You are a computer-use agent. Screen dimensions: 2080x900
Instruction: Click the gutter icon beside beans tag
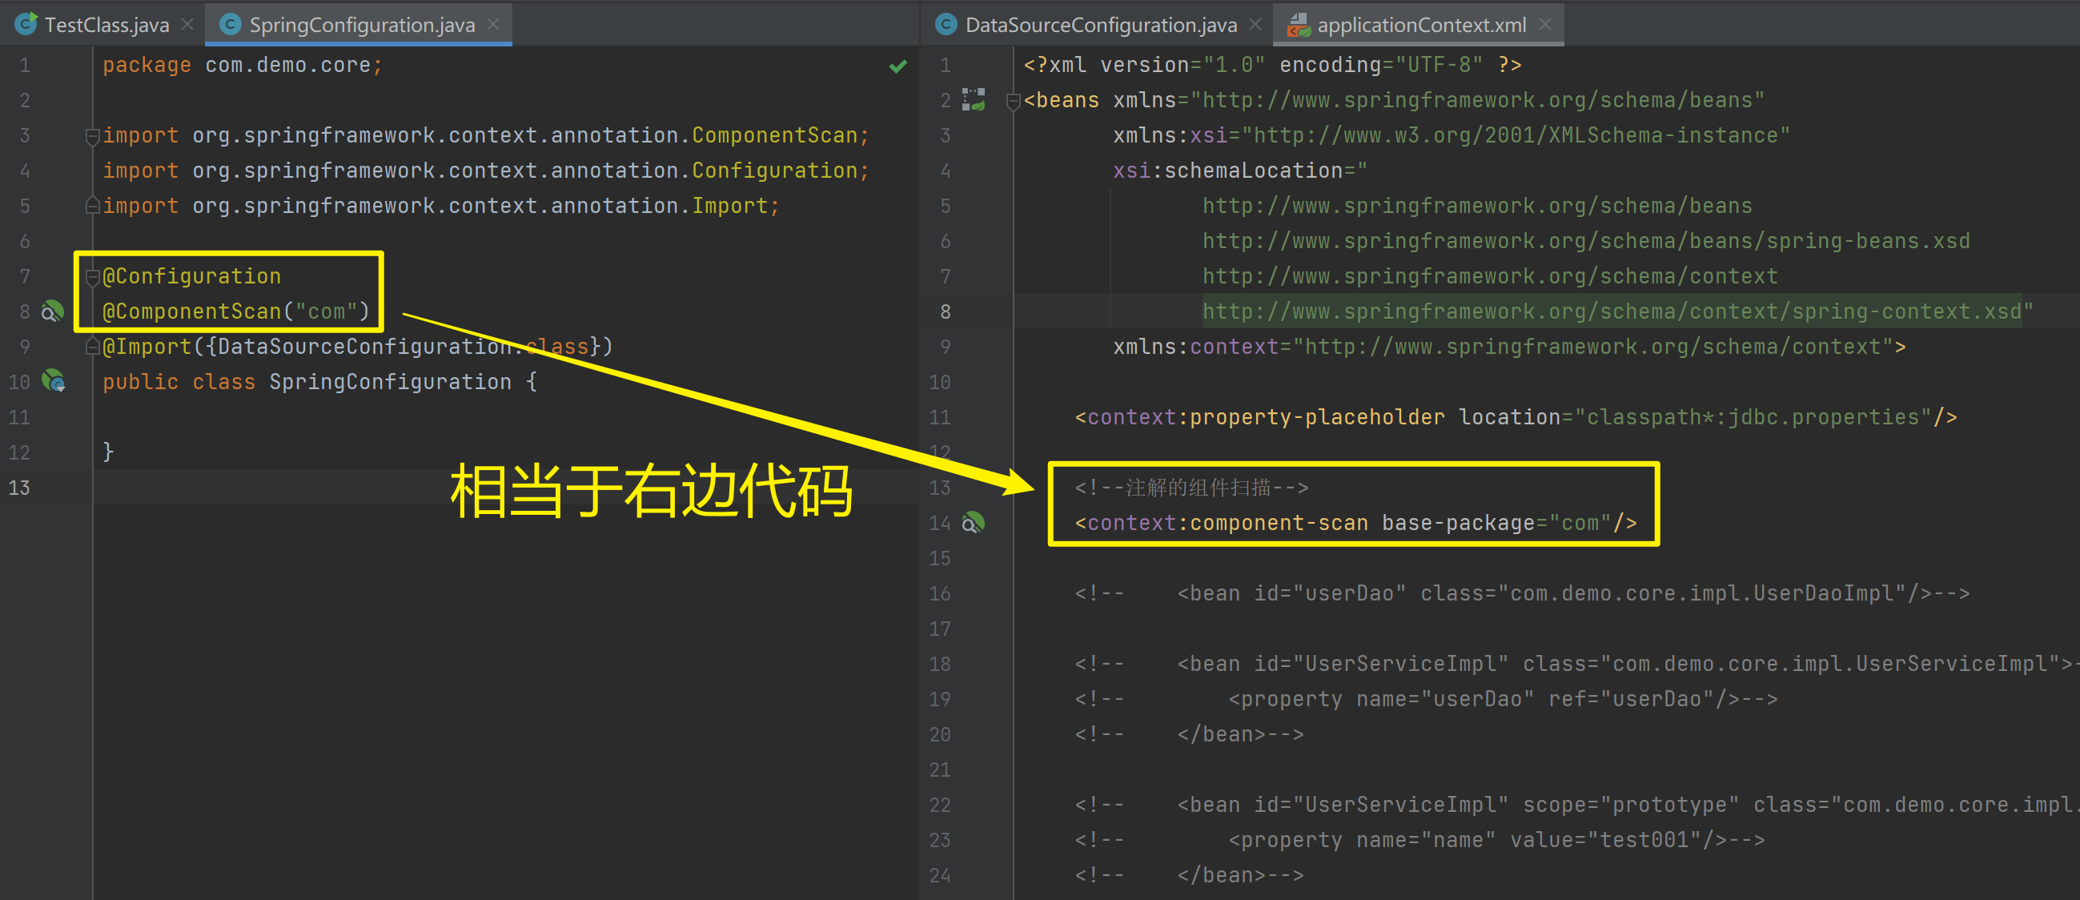point(974,100)
